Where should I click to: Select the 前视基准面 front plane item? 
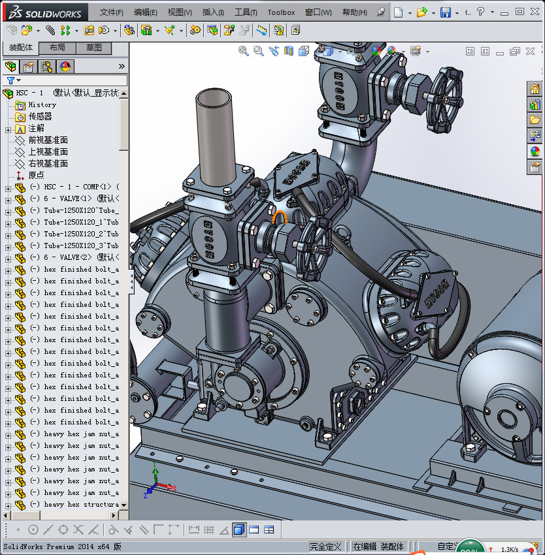[48, 140]
